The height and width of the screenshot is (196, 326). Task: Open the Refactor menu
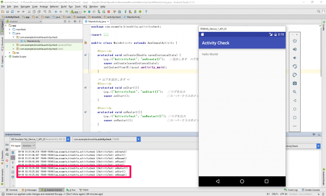point(54,7)
